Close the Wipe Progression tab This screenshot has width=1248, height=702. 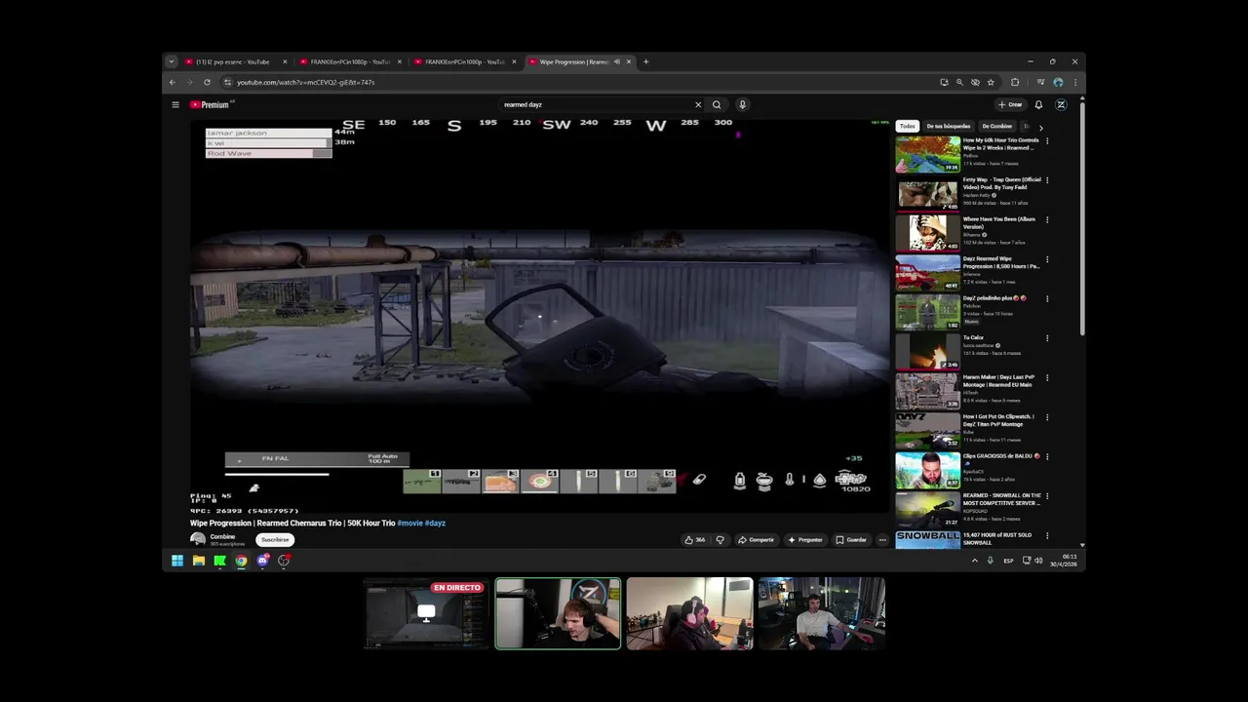[629, 61]
